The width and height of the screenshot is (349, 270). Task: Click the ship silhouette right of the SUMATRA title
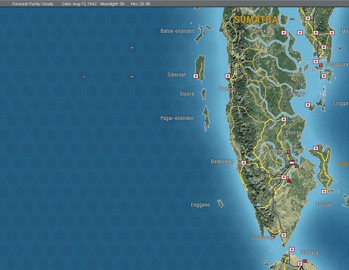[292, 19]
